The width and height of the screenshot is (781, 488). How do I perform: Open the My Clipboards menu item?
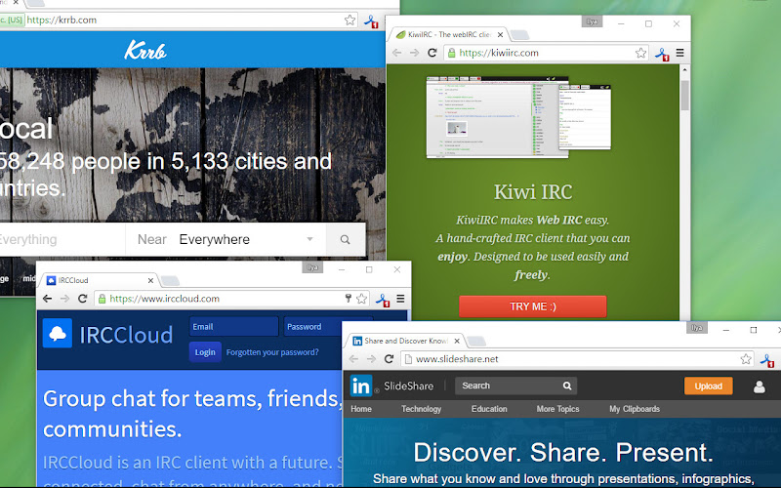(635, 409)
